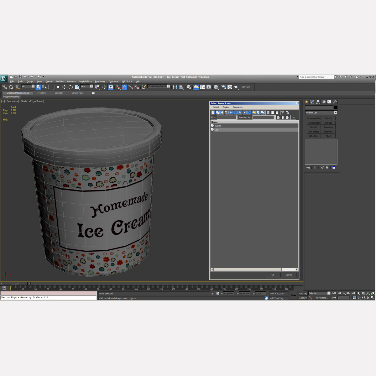Click the Find field in Select From Scene
Image resolution: width=376 pixels, height=376 pixels.
[x=227, y=118]
